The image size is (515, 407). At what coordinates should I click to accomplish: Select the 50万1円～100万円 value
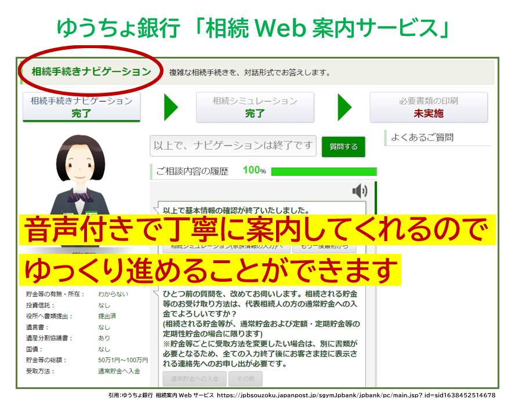tap(123, 360)
